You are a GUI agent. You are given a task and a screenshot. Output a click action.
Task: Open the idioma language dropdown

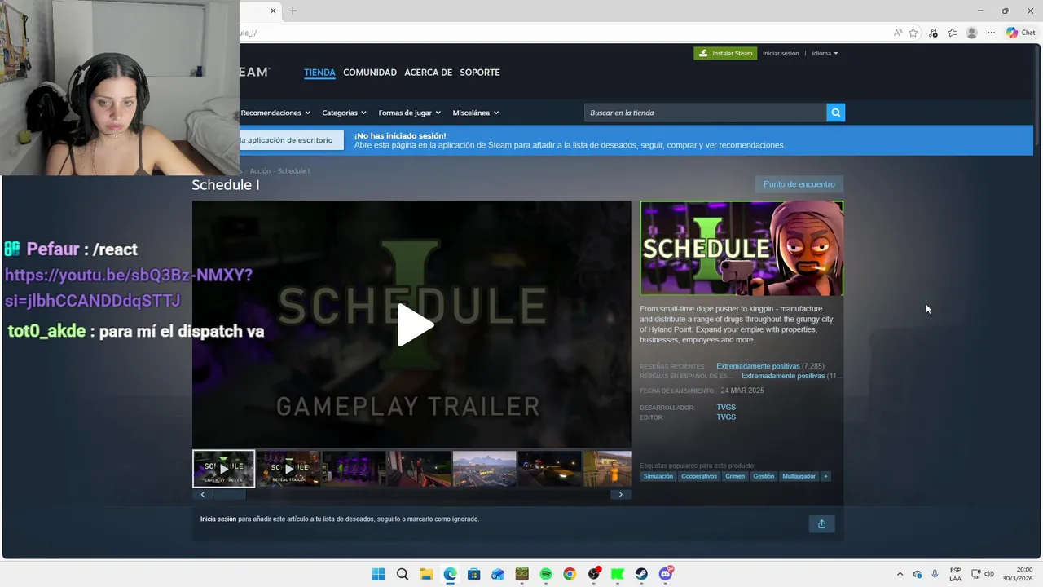pyautogui.click(x=825, y=53)
